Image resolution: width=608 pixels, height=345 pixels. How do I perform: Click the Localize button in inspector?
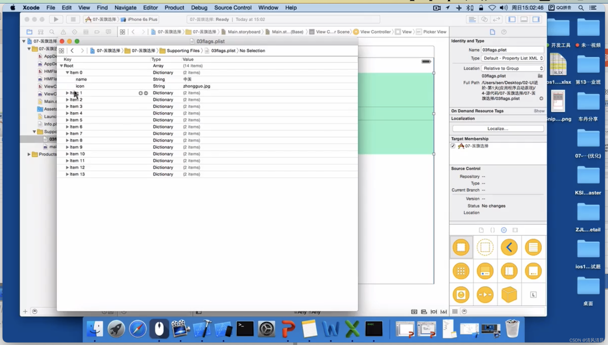(x=498, y=128)
